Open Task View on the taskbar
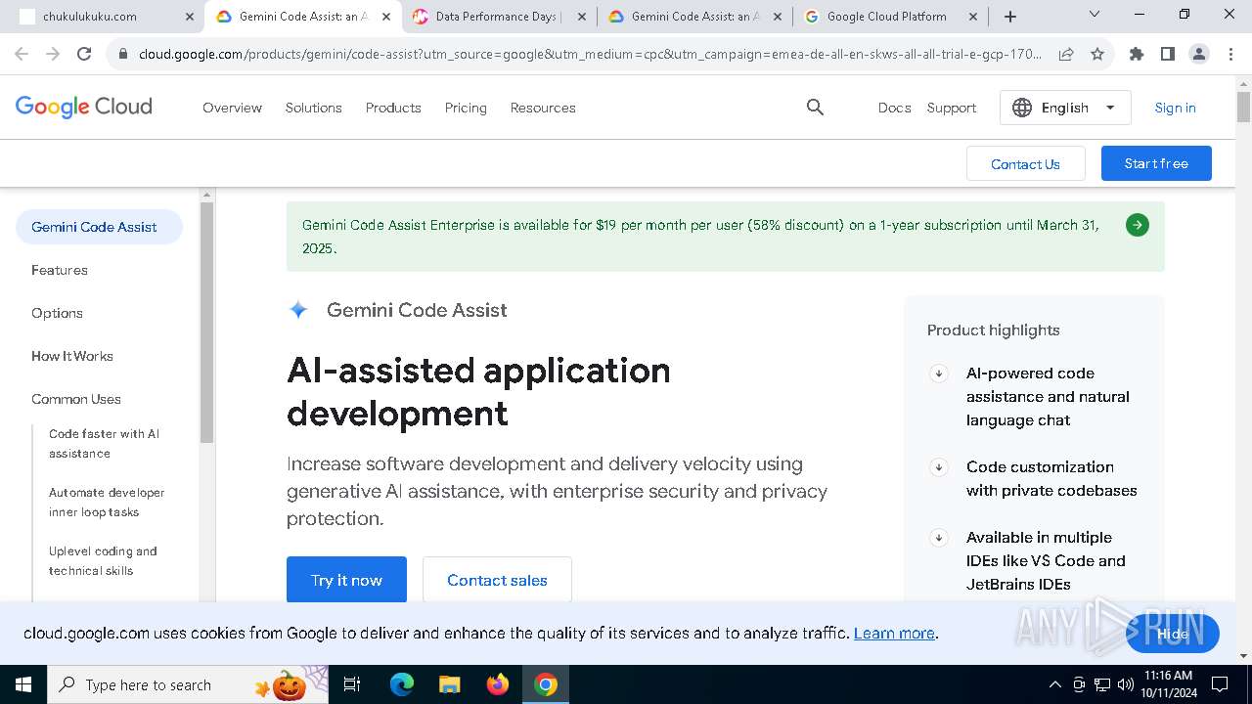Screen dimensions: 1252x704 352,684
